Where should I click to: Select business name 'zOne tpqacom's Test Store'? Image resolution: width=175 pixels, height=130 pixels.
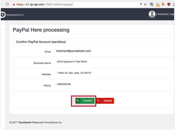click(72, 62)
